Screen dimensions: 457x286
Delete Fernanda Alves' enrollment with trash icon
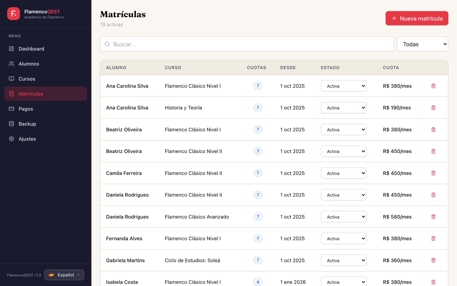click(433, 239)
